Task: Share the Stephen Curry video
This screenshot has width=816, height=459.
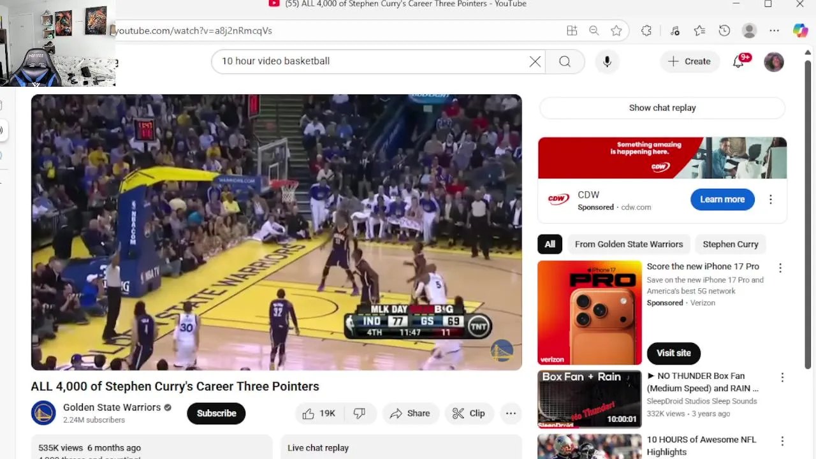Action: (410, 414)
